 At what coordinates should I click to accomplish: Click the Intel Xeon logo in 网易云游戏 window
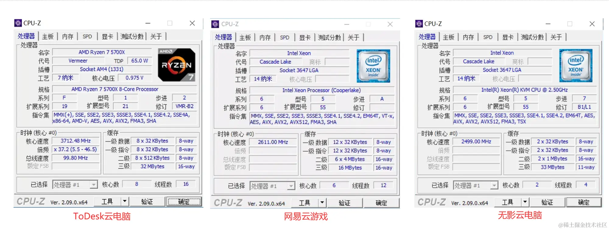(x=373, y=66)
